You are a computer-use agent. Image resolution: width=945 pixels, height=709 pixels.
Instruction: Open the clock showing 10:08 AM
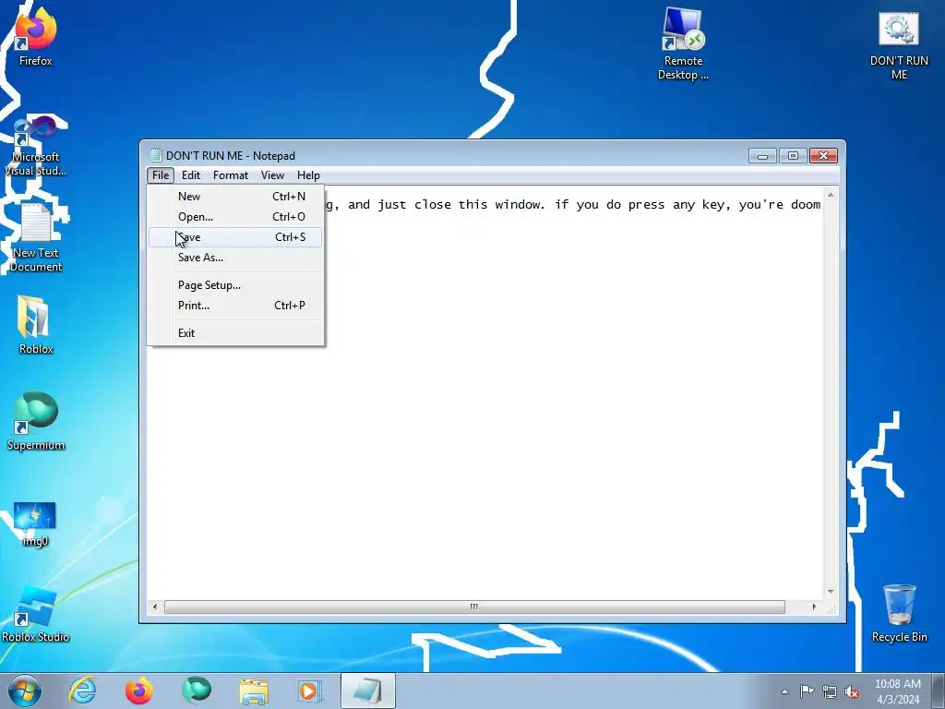pyautogui.click(x=897, y=691)
